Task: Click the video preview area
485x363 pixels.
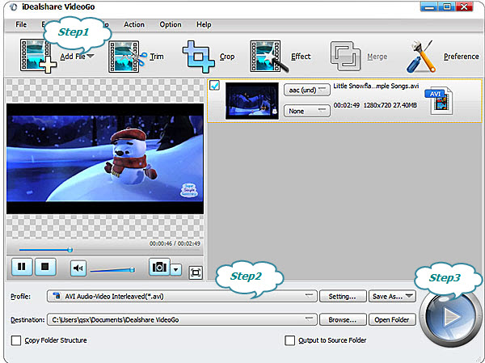Action: click(105, 158)
